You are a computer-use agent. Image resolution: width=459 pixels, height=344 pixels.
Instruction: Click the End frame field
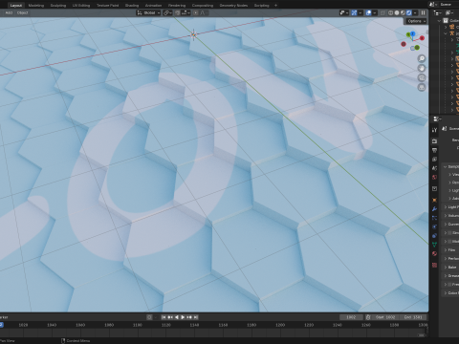[413, 317]
